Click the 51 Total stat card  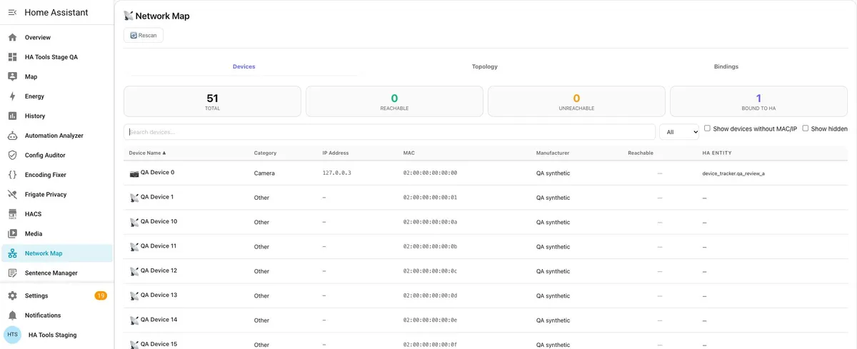[x=212, y=101]
